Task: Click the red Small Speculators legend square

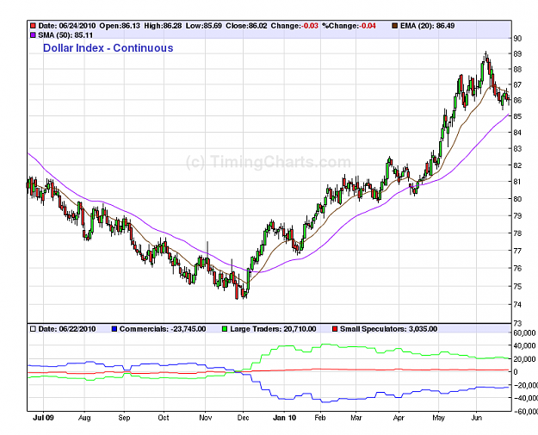Action: (335, 329)
